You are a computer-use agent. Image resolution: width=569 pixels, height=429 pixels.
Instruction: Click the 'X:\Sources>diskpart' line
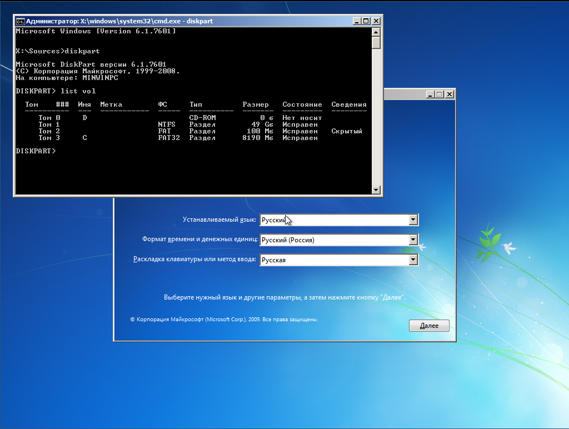[x=58, y=51]
